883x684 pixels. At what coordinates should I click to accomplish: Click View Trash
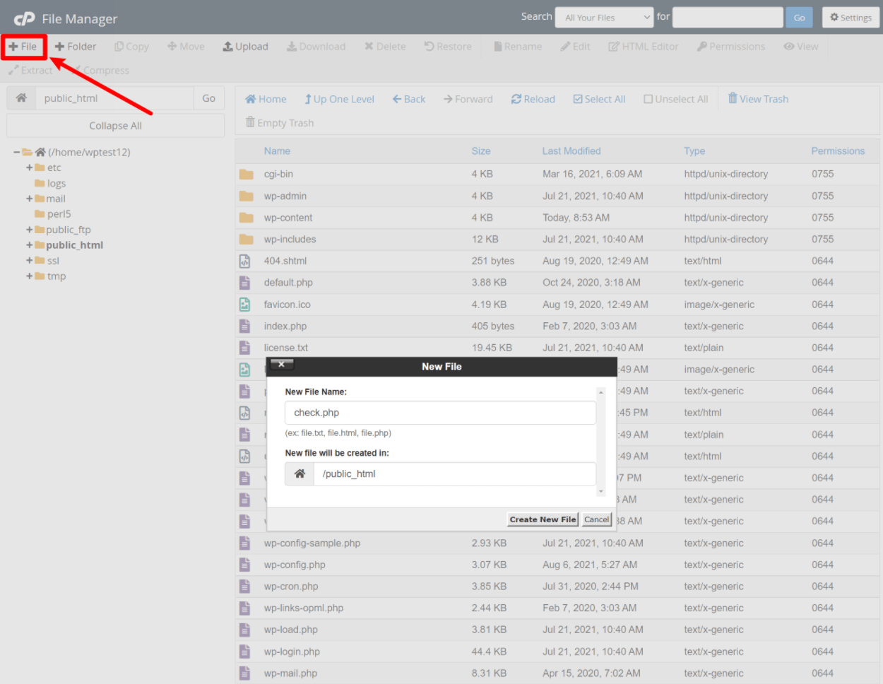click(x=758, y=99)
